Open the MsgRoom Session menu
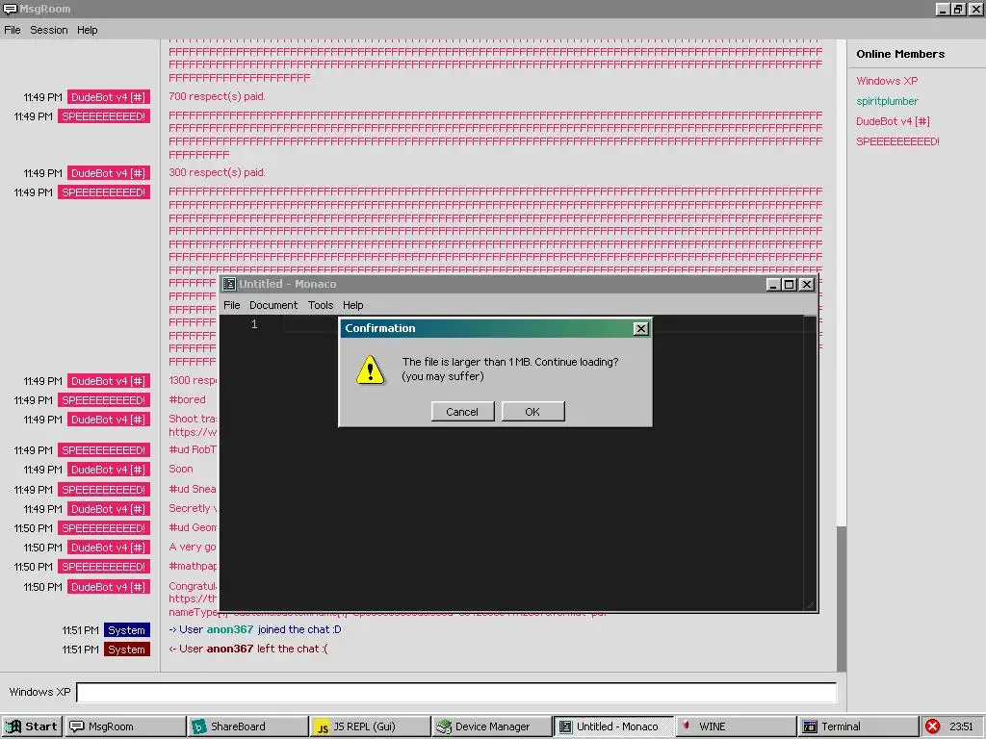This screenshot has height=739, width=986. tap(48, 30)
